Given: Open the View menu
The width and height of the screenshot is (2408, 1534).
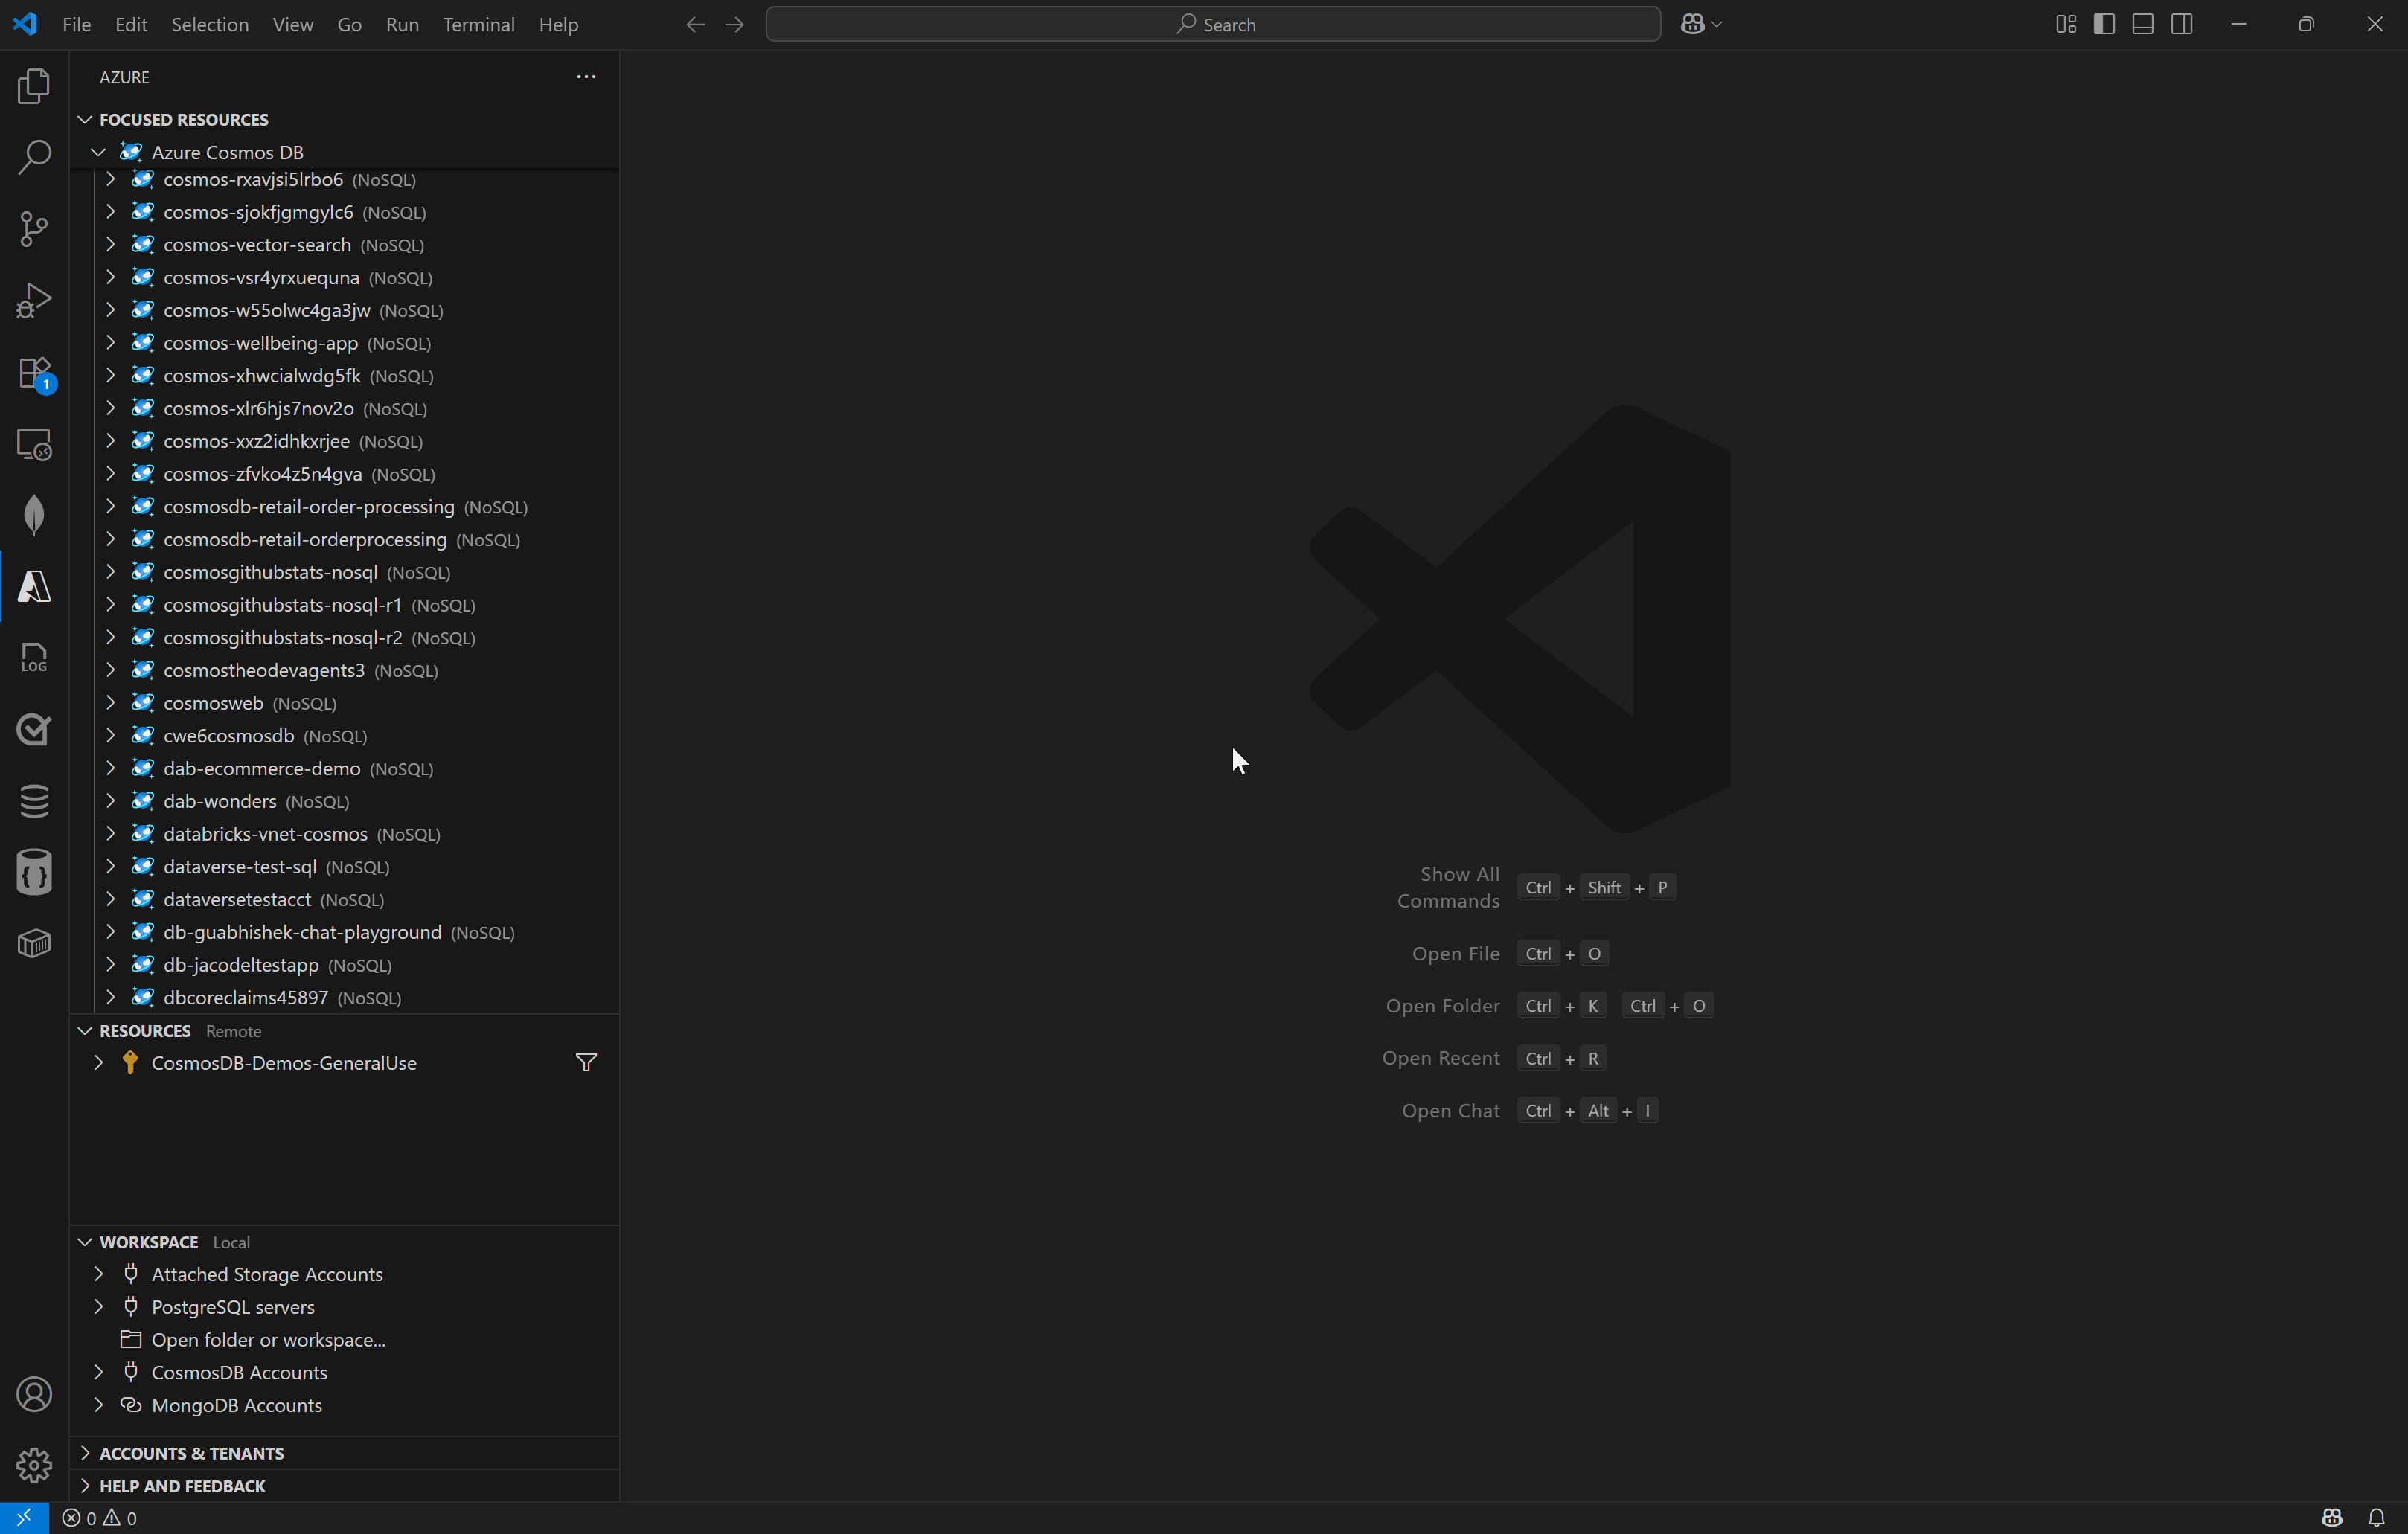Looking at the screenshot, I should coord(293,24).
